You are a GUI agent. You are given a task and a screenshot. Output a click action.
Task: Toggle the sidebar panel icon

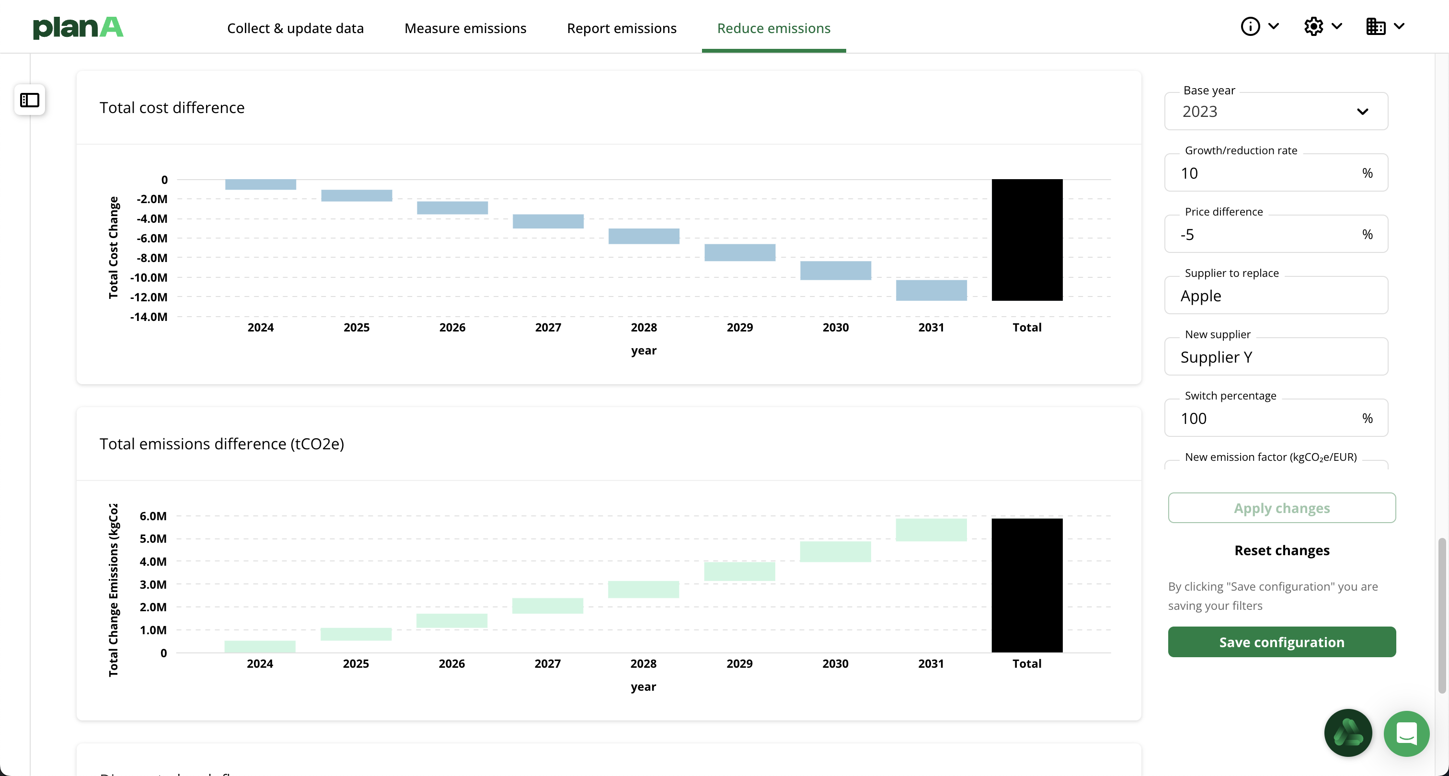30,100
